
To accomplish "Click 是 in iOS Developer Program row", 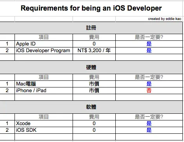I will click(x=149, y=51).
